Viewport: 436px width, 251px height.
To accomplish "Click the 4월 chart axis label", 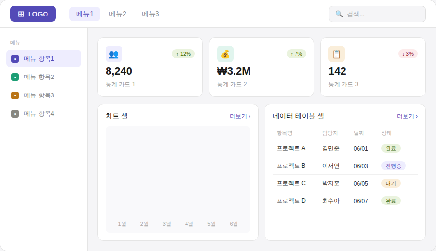I will point(189,224).
